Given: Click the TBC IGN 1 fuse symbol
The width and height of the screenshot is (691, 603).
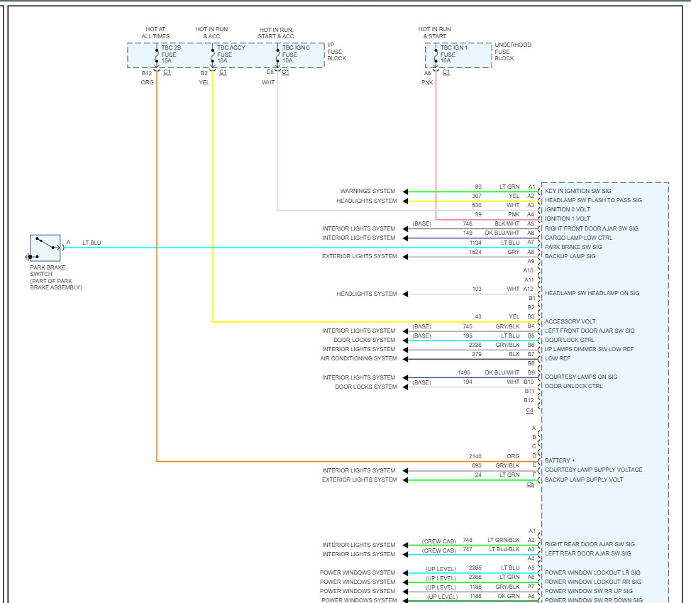Looking at the screenshot, I should coord(436,57).
